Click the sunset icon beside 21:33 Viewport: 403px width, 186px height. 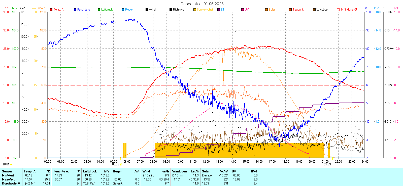coord(332,164)
